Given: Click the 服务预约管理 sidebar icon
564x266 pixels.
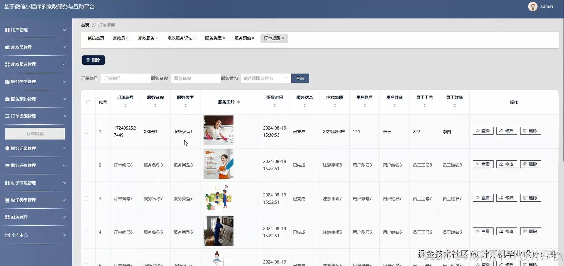Looking at the screenshot, I should point(7,99).
